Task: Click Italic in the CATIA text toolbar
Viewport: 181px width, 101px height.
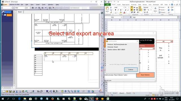Action: coord(36,8)
